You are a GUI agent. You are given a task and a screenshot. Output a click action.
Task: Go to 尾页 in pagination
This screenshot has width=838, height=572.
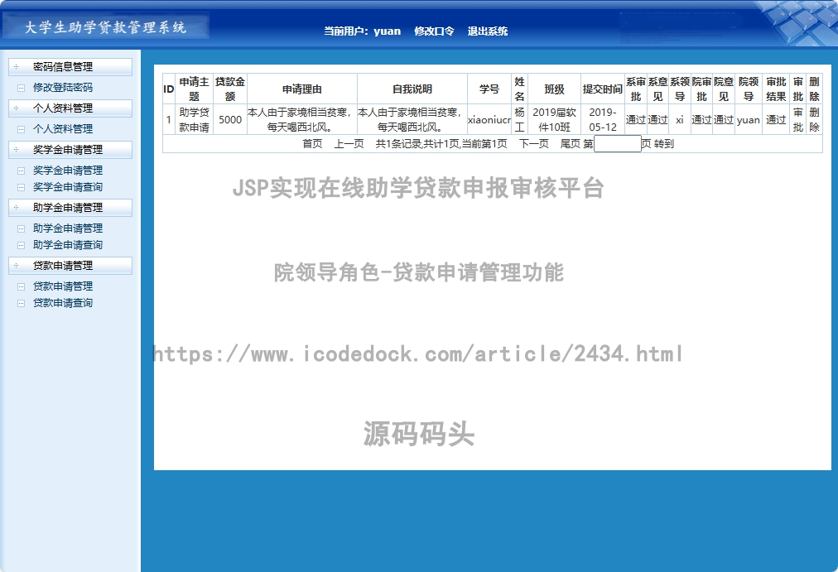click(570, 144)
